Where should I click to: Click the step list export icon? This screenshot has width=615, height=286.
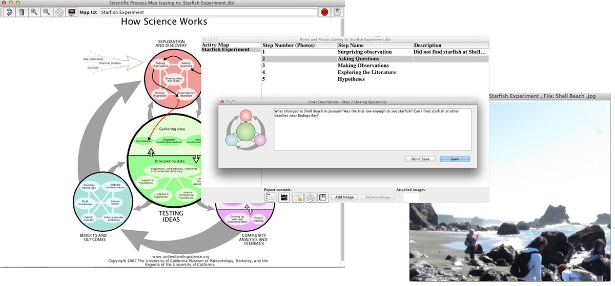(270, 197)
